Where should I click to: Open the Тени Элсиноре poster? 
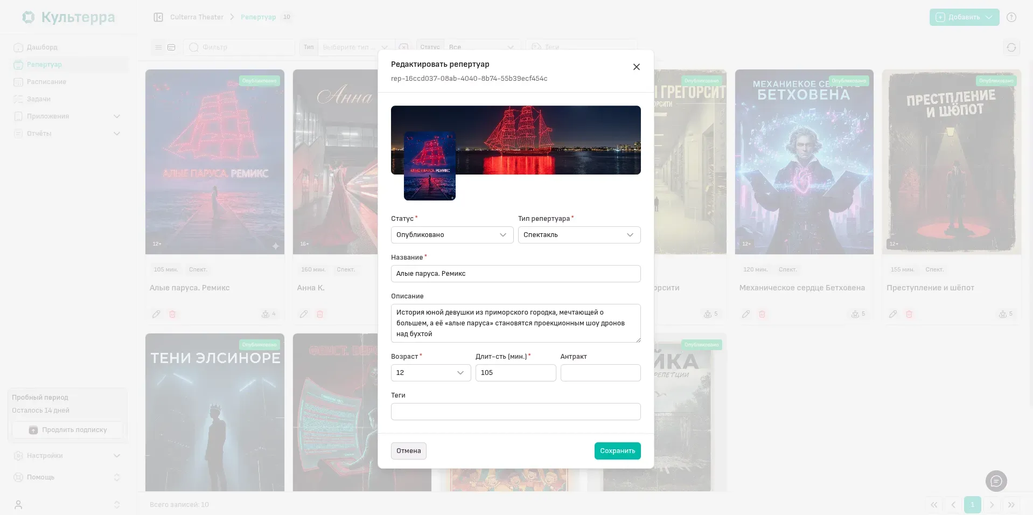click(215, 412)
